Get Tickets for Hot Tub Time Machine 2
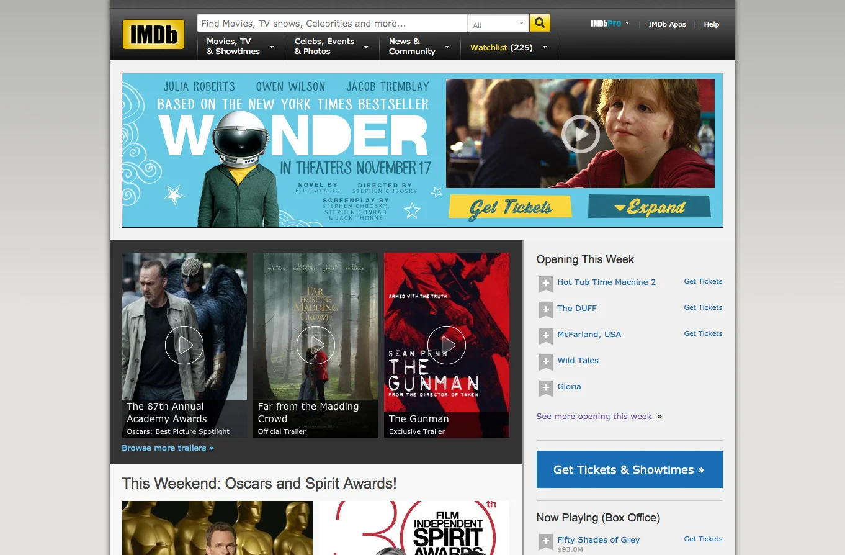The width and height of the screenshot is (845, 555). [x=703, y=281]
